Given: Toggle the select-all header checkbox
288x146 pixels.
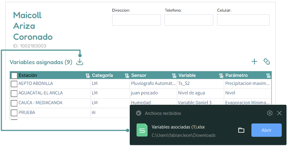Looking at the screenshot, I should pyautogui.click(x=14, y=75).
